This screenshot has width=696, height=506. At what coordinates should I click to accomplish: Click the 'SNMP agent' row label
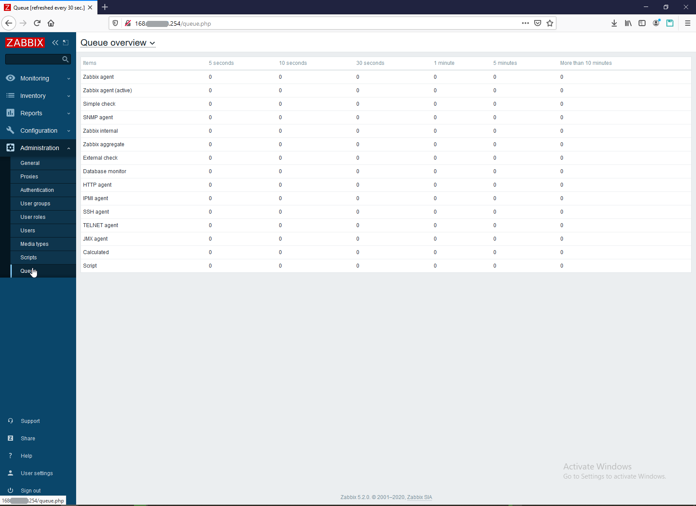(x=98, y=117)
